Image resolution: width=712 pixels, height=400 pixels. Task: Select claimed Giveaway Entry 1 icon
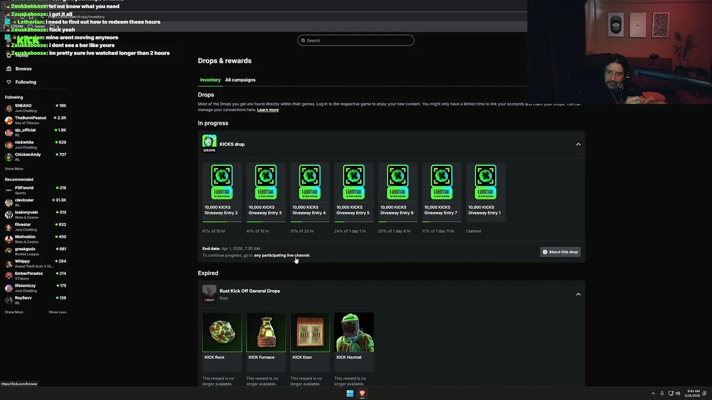pyautogui.click(x=486, y=182)
